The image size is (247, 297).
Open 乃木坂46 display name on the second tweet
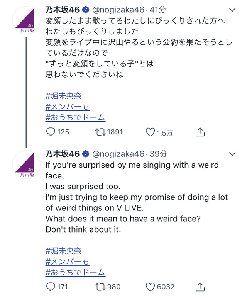(63, 154)
